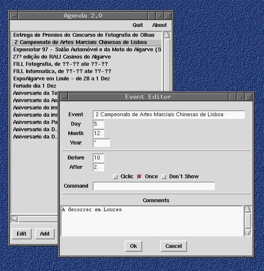This screenshot has width=264, height=271.
Task: Open the Event Editor window menu button
Action: [64, 97]
